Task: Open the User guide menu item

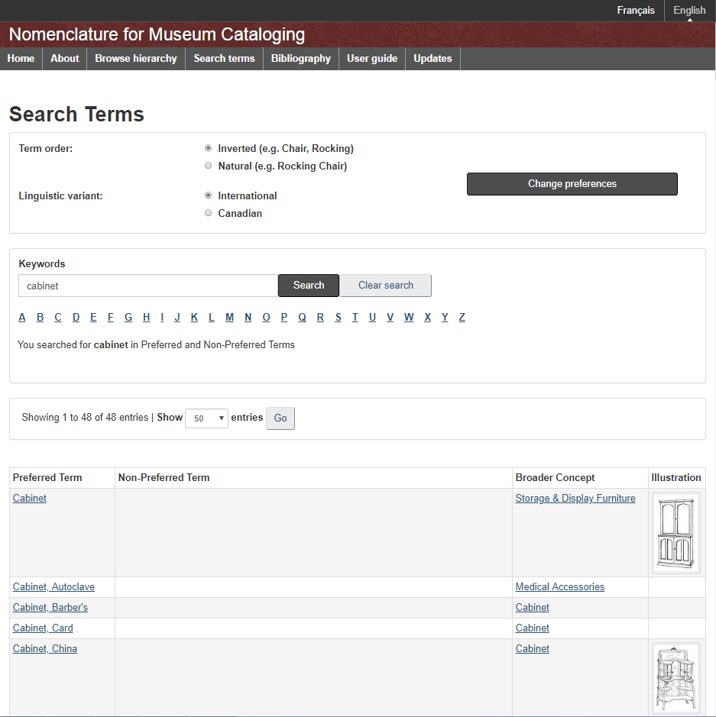Action: (372, 59)
